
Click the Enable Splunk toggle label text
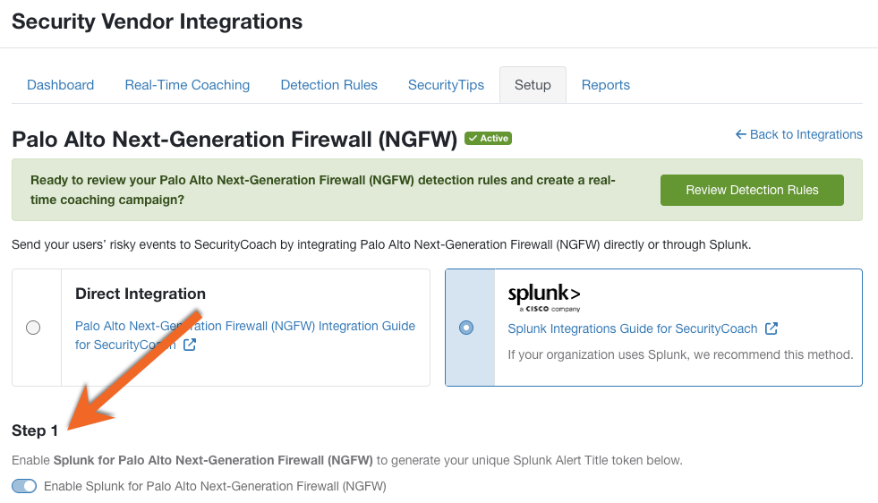215,486
